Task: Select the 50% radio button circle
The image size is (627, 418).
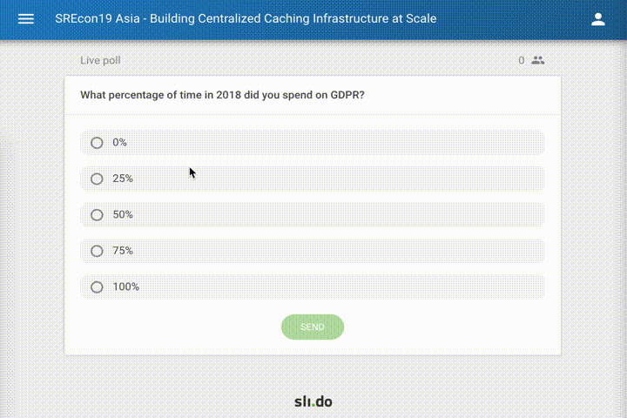Action: pyautogui.click(x=97, y=215)
